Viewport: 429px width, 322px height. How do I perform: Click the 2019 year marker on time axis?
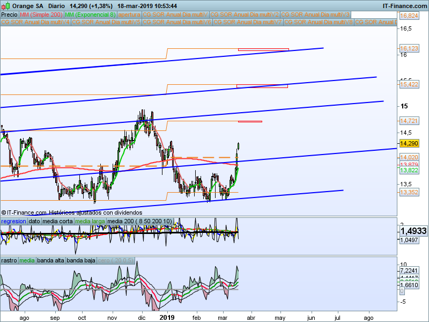pyautogui.click(x=167, y=318)
